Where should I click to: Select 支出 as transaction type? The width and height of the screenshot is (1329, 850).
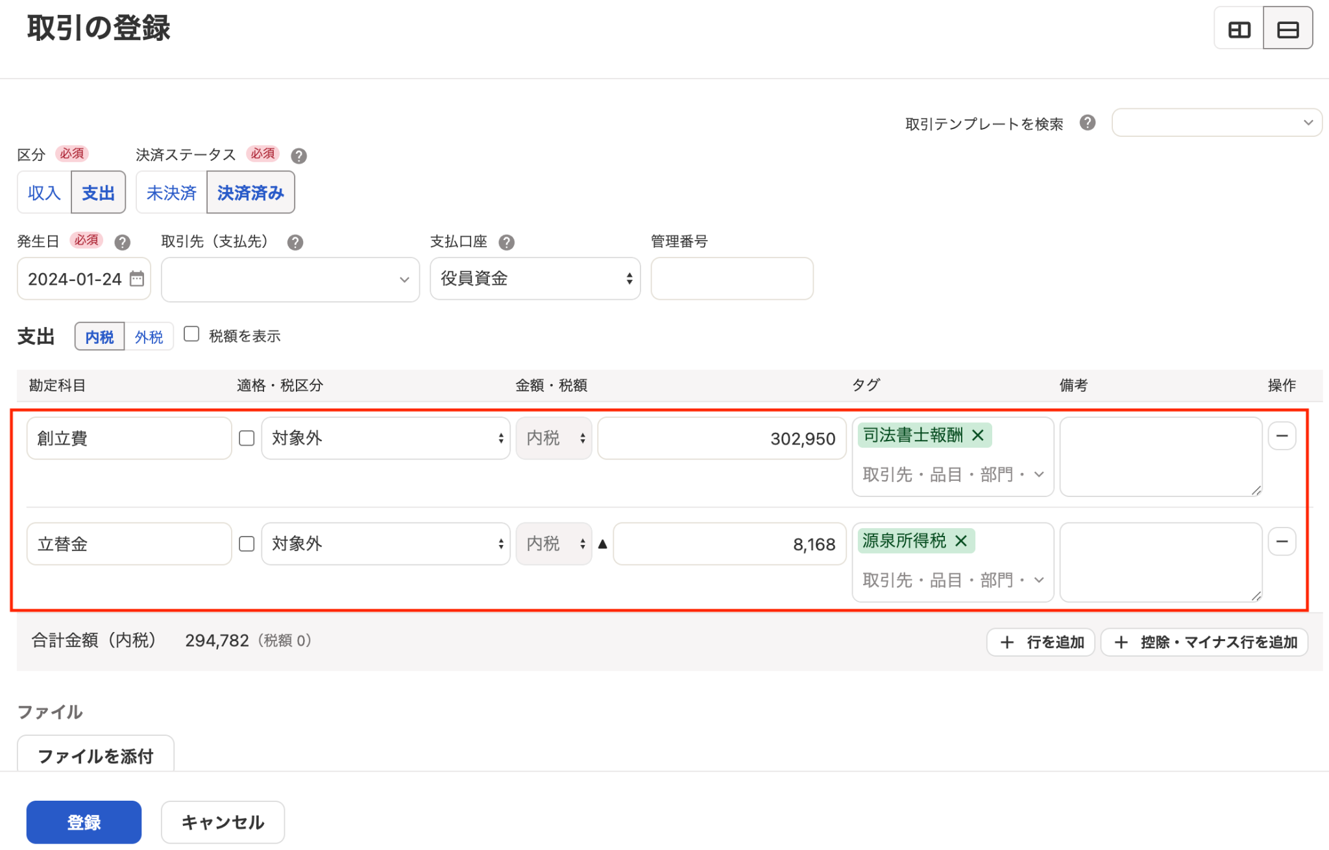coord(99,193)
